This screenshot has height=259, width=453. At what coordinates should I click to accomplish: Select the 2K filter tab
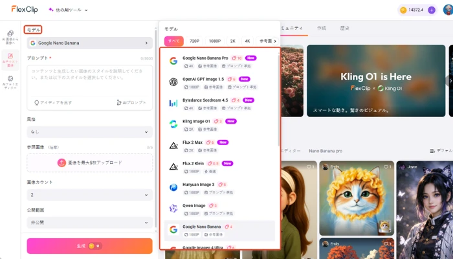[233, 41]
